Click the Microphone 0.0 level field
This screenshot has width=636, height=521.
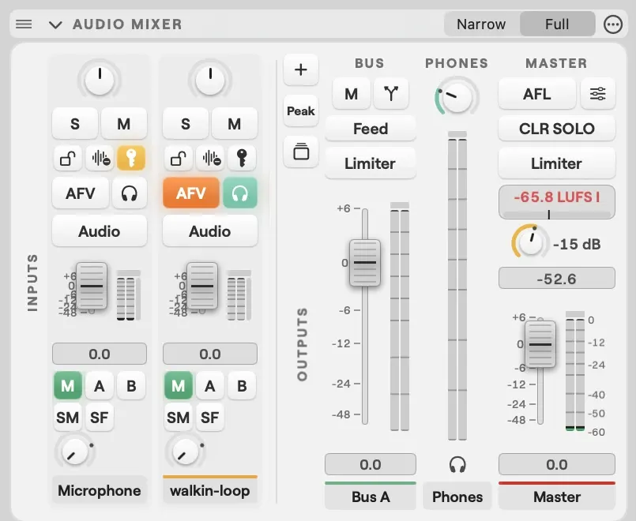[100, 354]
